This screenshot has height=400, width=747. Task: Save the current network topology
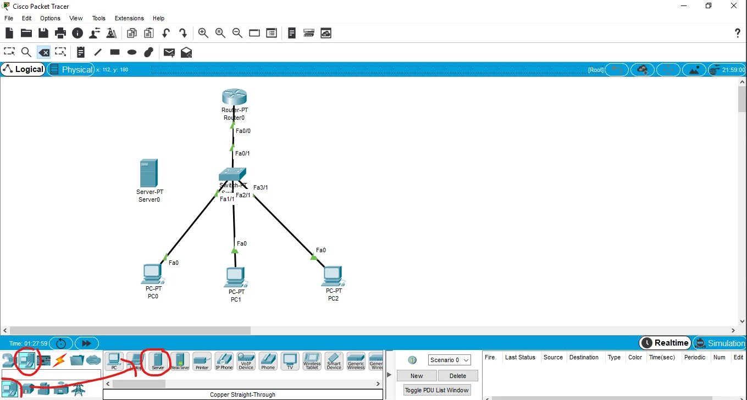coord(43,33)
